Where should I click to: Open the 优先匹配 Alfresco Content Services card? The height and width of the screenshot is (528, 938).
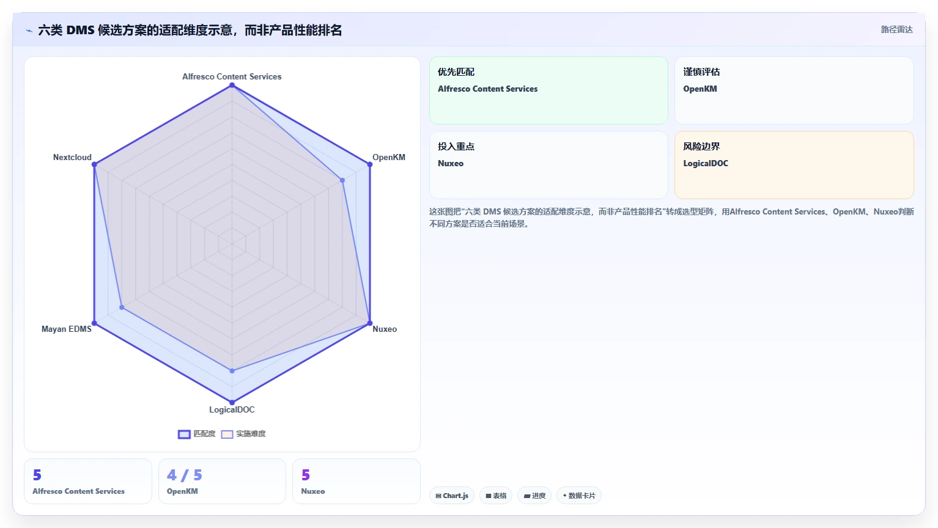[x=548, y=90]
